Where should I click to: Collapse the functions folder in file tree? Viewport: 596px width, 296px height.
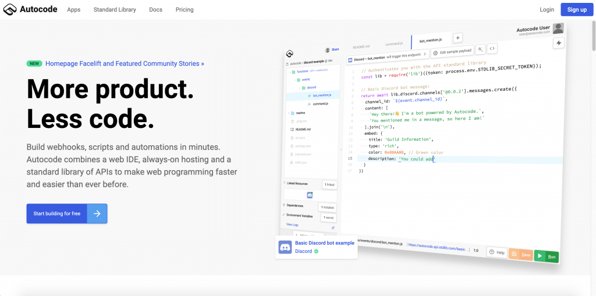[x=302, y=71]
